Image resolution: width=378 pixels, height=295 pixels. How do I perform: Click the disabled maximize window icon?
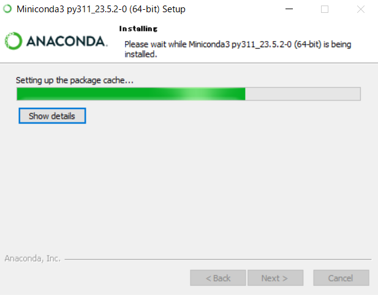point(325,9)
